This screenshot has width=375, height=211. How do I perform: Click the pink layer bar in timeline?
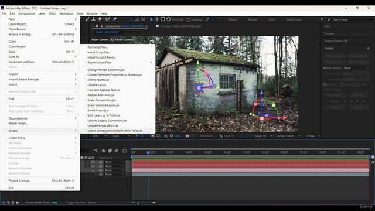coord(250,171)
